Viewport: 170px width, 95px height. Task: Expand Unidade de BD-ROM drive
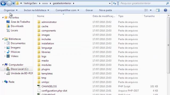click(5, 73)
